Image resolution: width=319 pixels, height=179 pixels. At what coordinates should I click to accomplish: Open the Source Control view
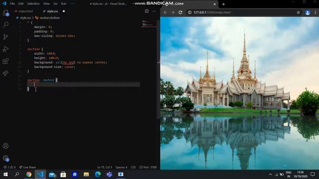tap(5, 37)
